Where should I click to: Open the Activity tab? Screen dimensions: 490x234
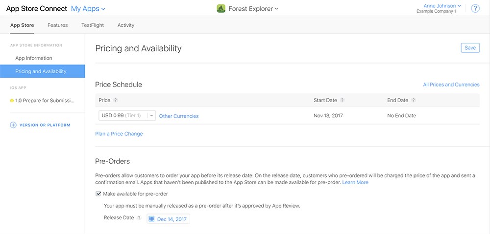[x=126, y=25]
